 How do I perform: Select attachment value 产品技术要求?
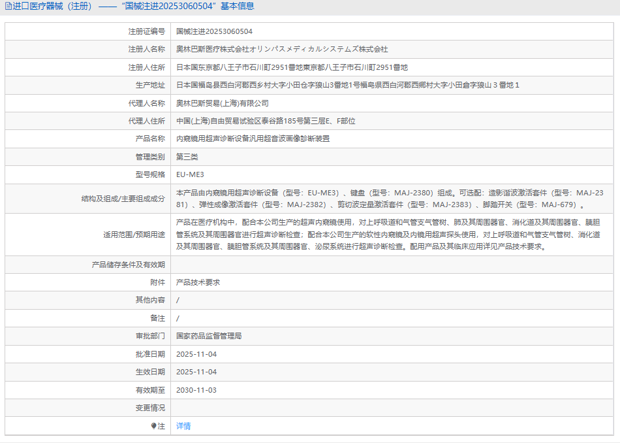coord(198,282)
